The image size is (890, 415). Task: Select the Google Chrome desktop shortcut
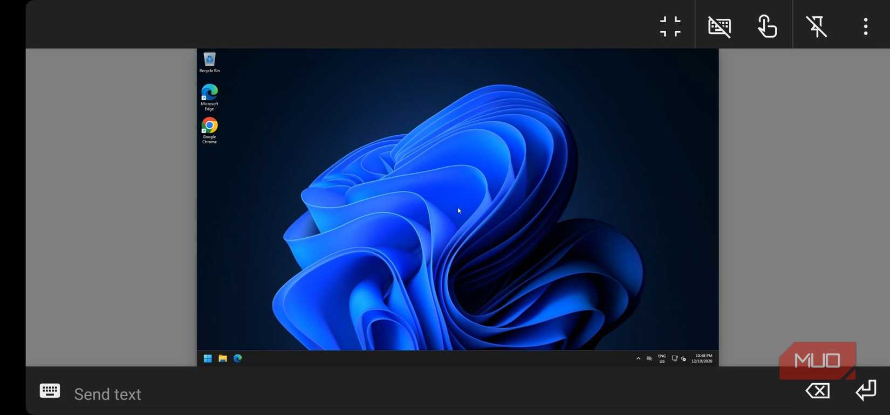(209, 130)
